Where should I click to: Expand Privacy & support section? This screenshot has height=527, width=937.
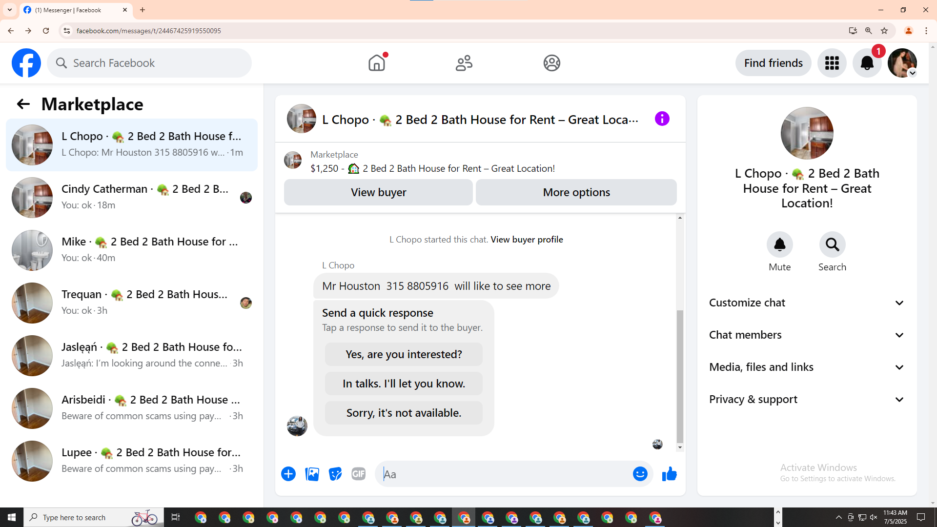click(807, 399)
